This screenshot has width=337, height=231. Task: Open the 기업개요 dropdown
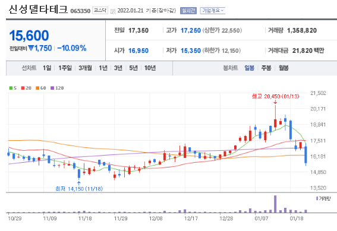[x=213, y=11]
